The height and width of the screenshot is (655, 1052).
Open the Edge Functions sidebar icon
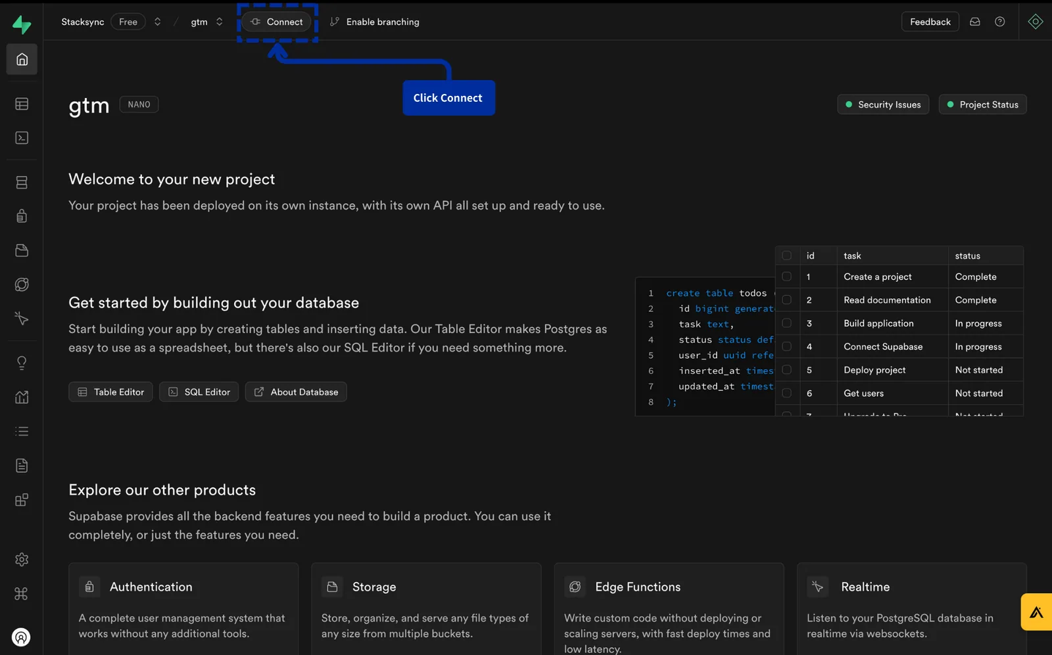point(22,284)
